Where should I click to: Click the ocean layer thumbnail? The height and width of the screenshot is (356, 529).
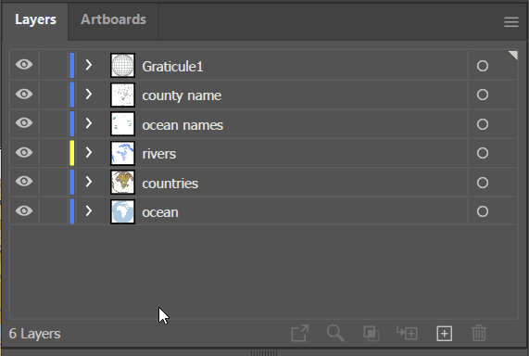(123, 211)
